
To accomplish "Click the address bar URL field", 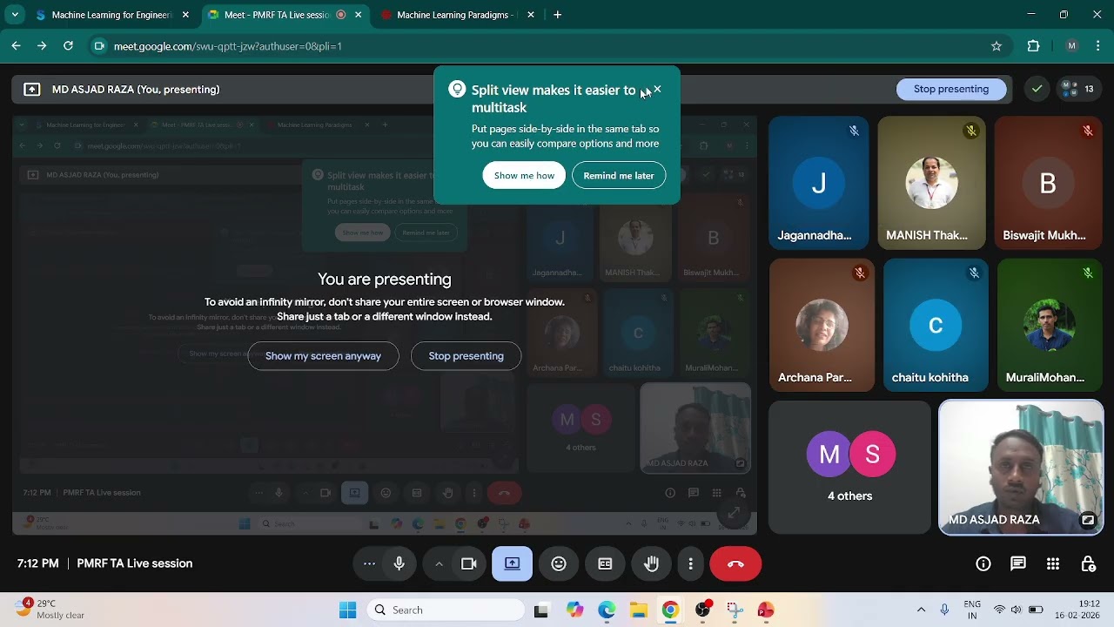I will click(x=548, y=46).
